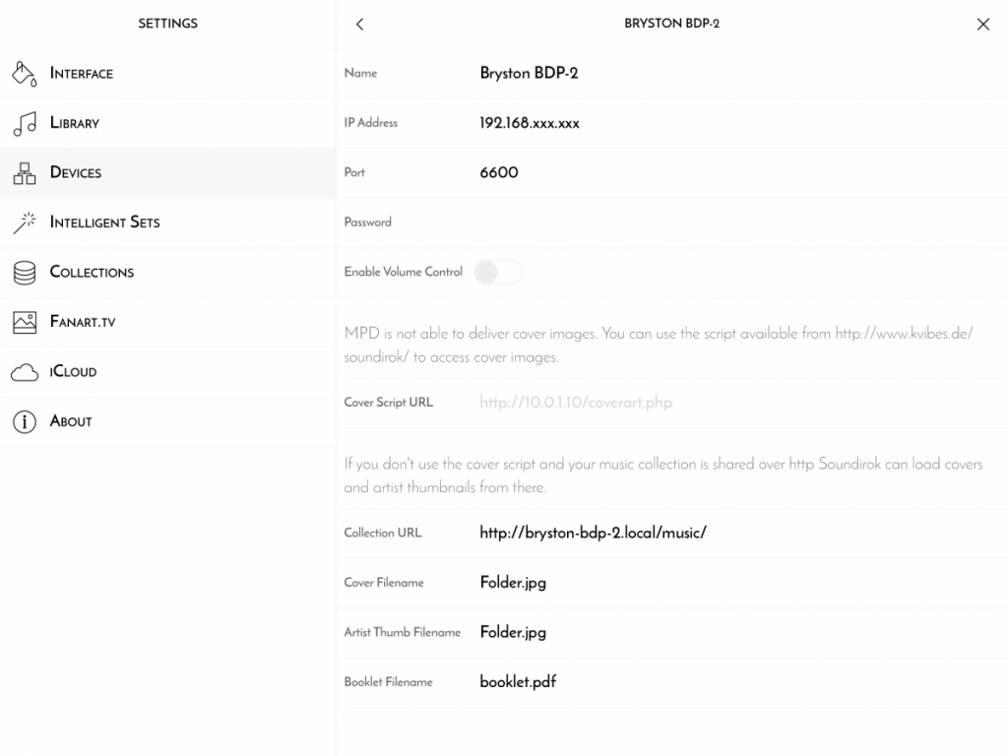Open the Collections settings section
The height and width of the screenshot is (756, 1008).
click(167, 273)
